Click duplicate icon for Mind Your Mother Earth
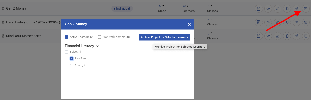 coord(287,36)
